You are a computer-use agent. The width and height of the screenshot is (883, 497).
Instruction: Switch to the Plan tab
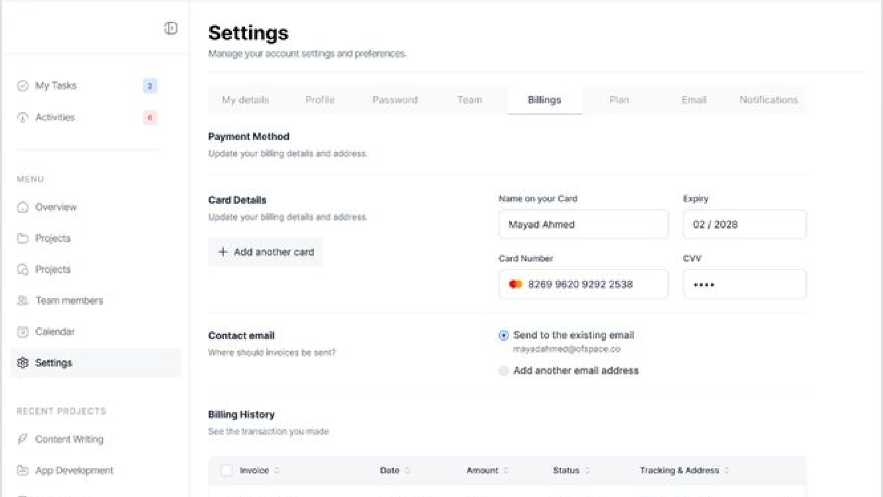point(619,100)
